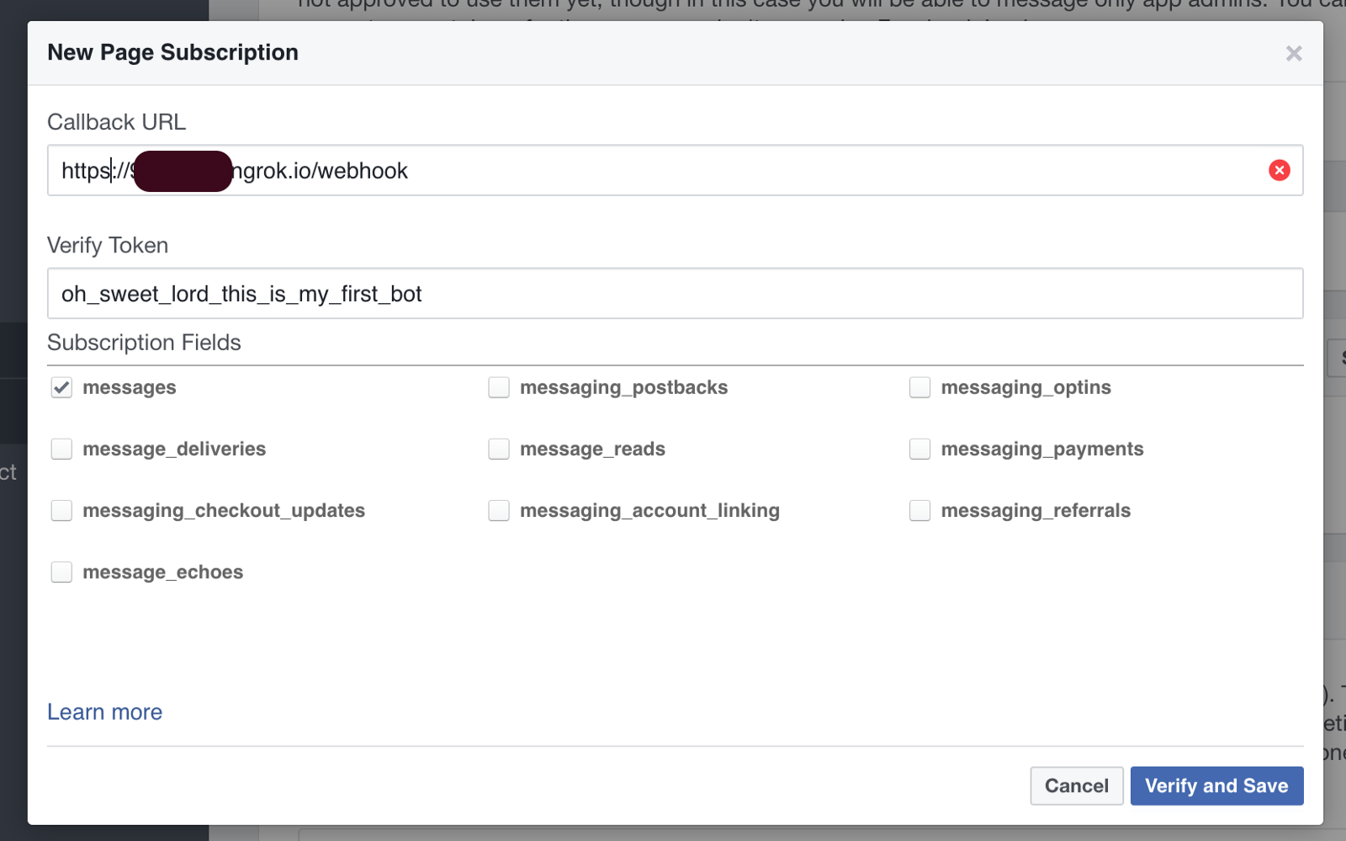Tick the messaging_optins checkbox
The height and width of the screenshot is (841, 1346).
919,387
